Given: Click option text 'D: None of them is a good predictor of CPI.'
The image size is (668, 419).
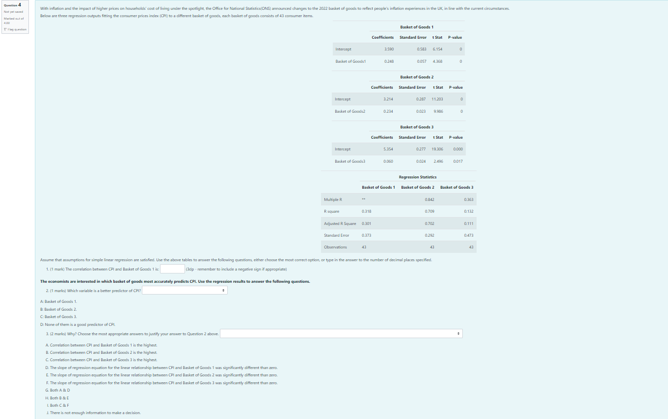Looking at the screenshot, I should [78, 324].
